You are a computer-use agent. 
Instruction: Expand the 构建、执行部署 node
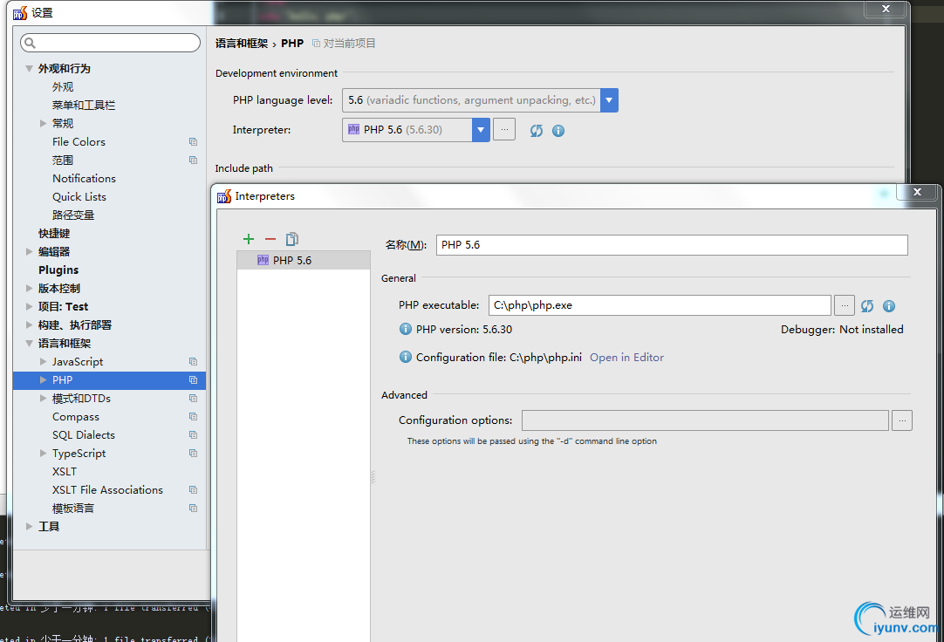tap(29, 324)
